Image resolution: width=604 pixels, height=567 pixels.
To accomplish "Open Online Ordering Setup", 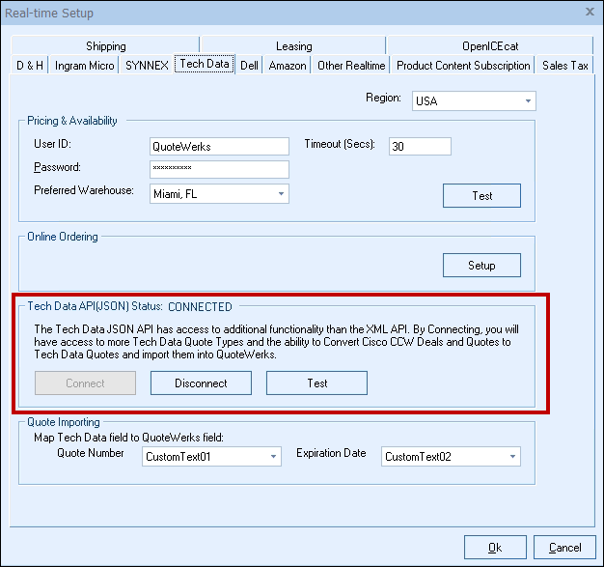I will 481,265.
